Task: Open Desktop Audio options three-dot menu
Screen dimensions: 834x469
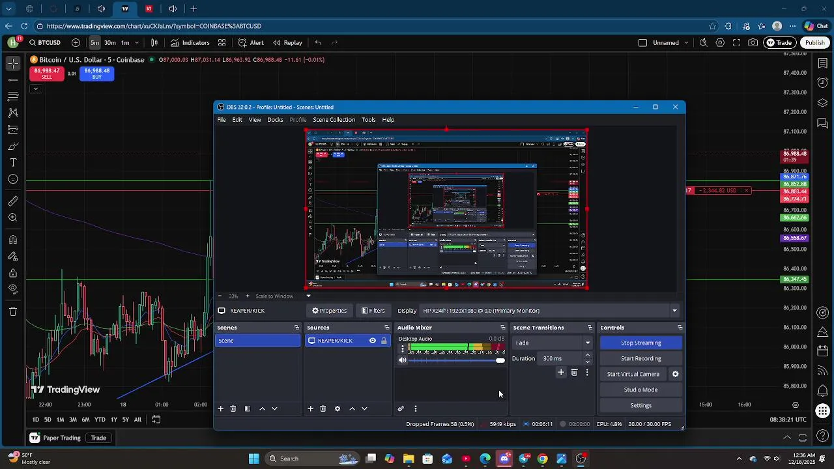Action: coord(402,348)
